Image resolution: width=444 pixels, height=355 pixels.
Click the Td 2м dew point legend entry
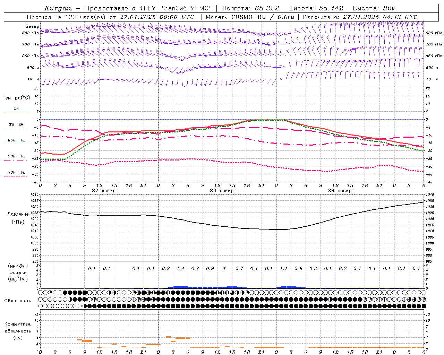(16, 124)
